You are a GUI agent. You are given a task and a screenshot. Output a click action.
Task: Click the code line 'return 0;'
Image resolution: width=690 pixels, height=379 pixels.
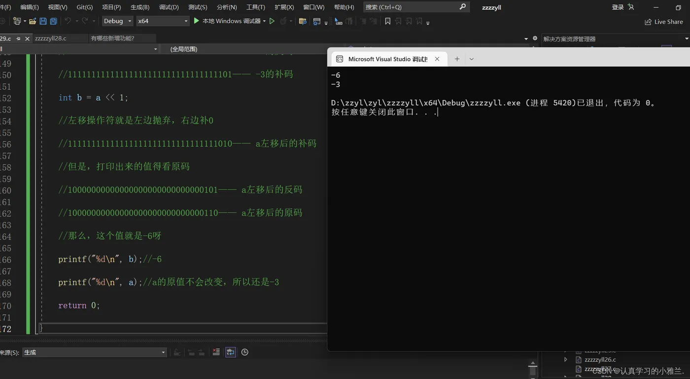tap(79, 305)
